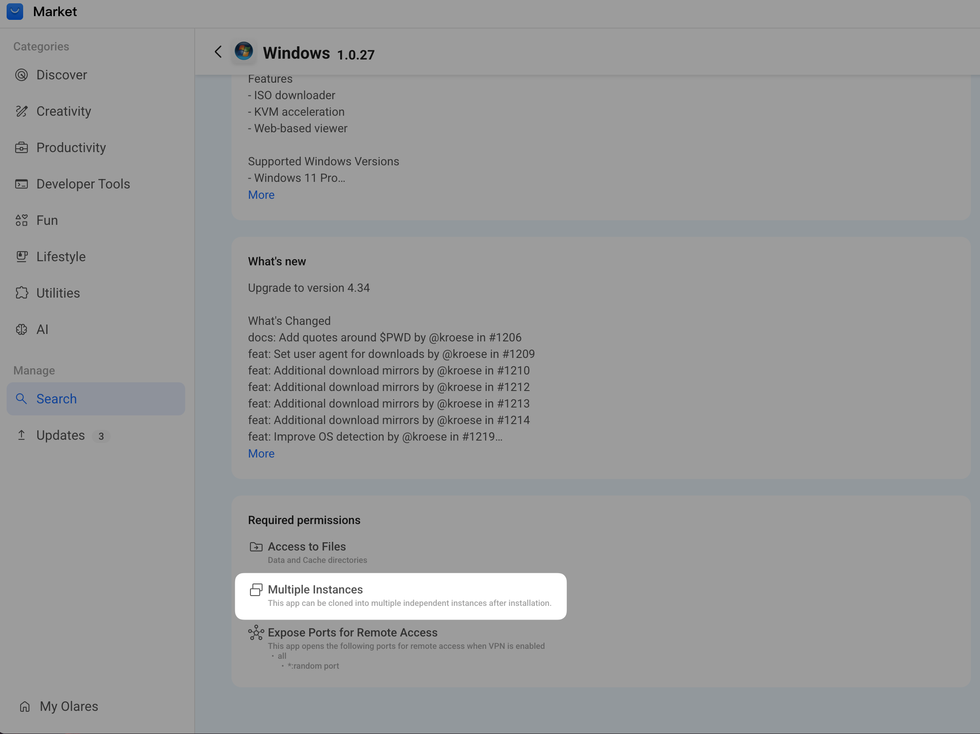Viewport: 980px width, 734px height.
Task: Click the Windows app icon
Action: point(245,51)
